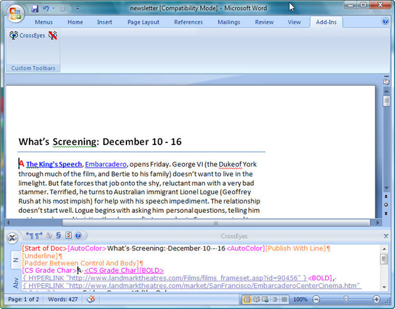Select the Abv side tab in CrossEyes
Viewport: 395px width, 309px height.
[x=16, y=283]
